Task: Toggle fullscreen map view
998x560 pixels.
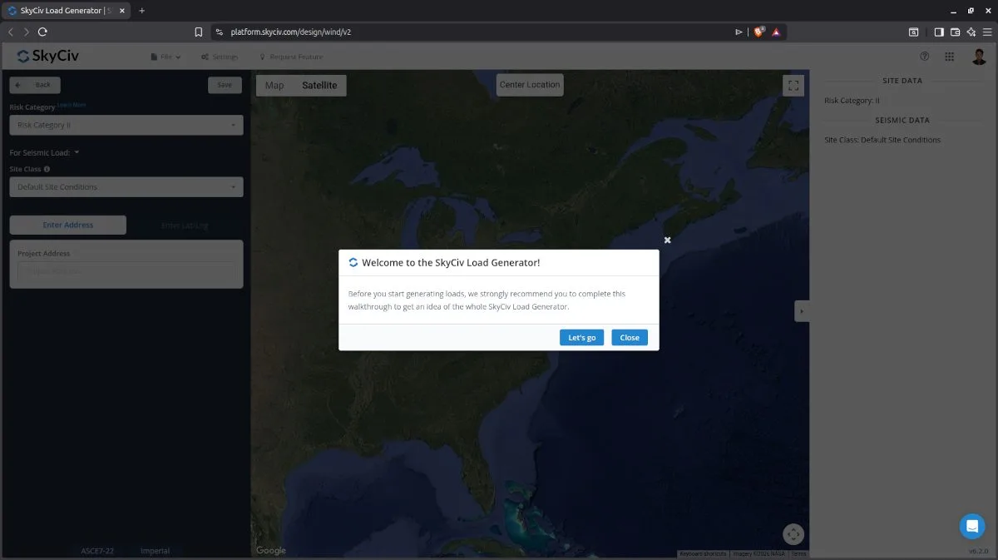Action: coord(793,85)
